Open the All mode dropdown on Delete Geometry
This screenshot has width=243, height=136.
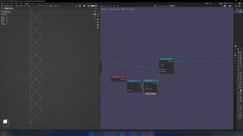[x=167, y=67]
